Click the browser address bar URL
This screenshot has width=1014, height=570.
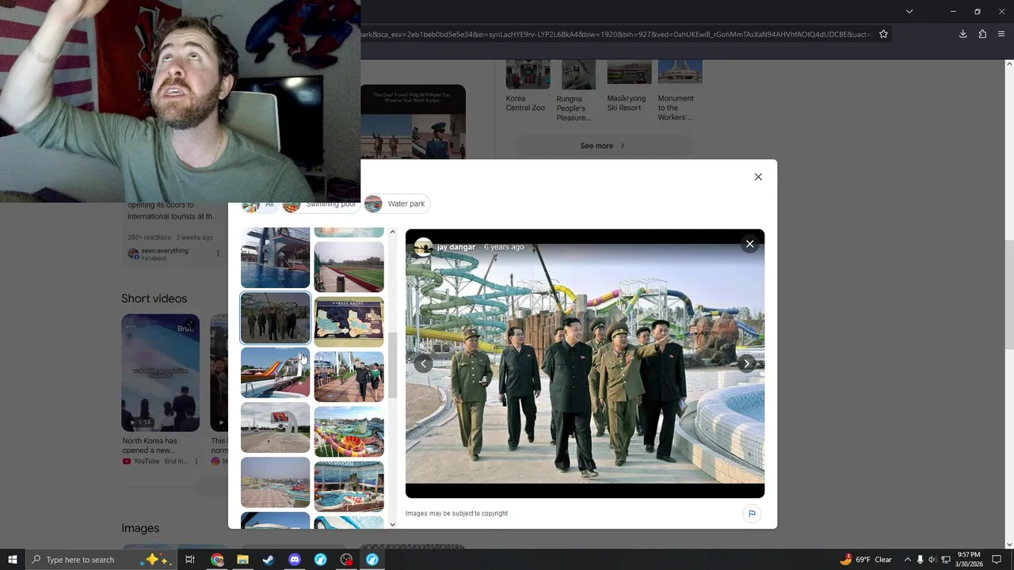pos(616,34)
